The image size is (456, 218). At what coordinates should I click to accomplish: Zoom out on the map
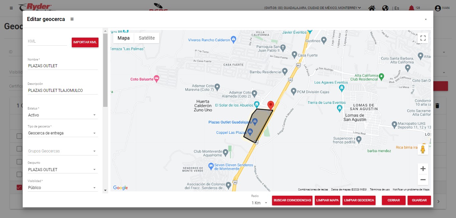423,180
